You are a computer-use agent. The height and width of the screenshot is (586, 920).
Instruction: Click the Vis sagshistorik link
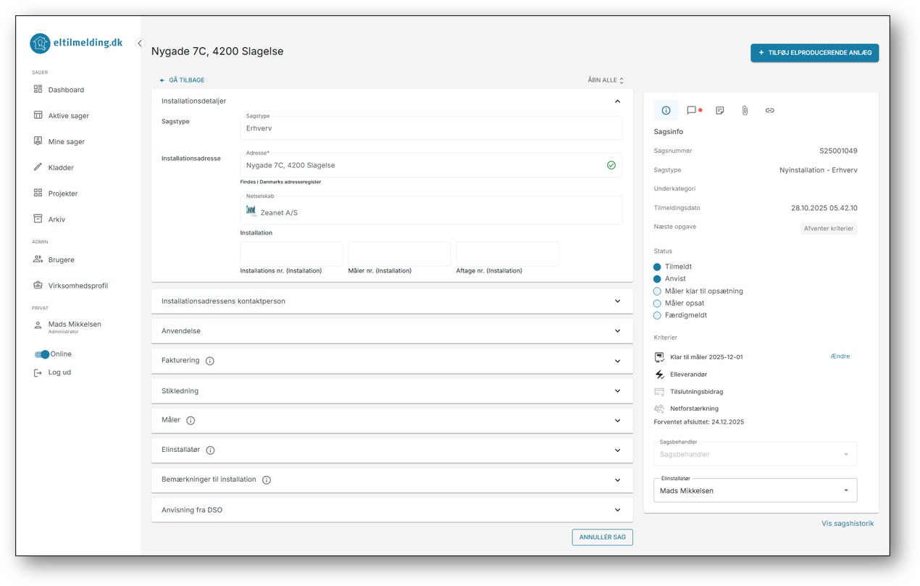(847, 524)
